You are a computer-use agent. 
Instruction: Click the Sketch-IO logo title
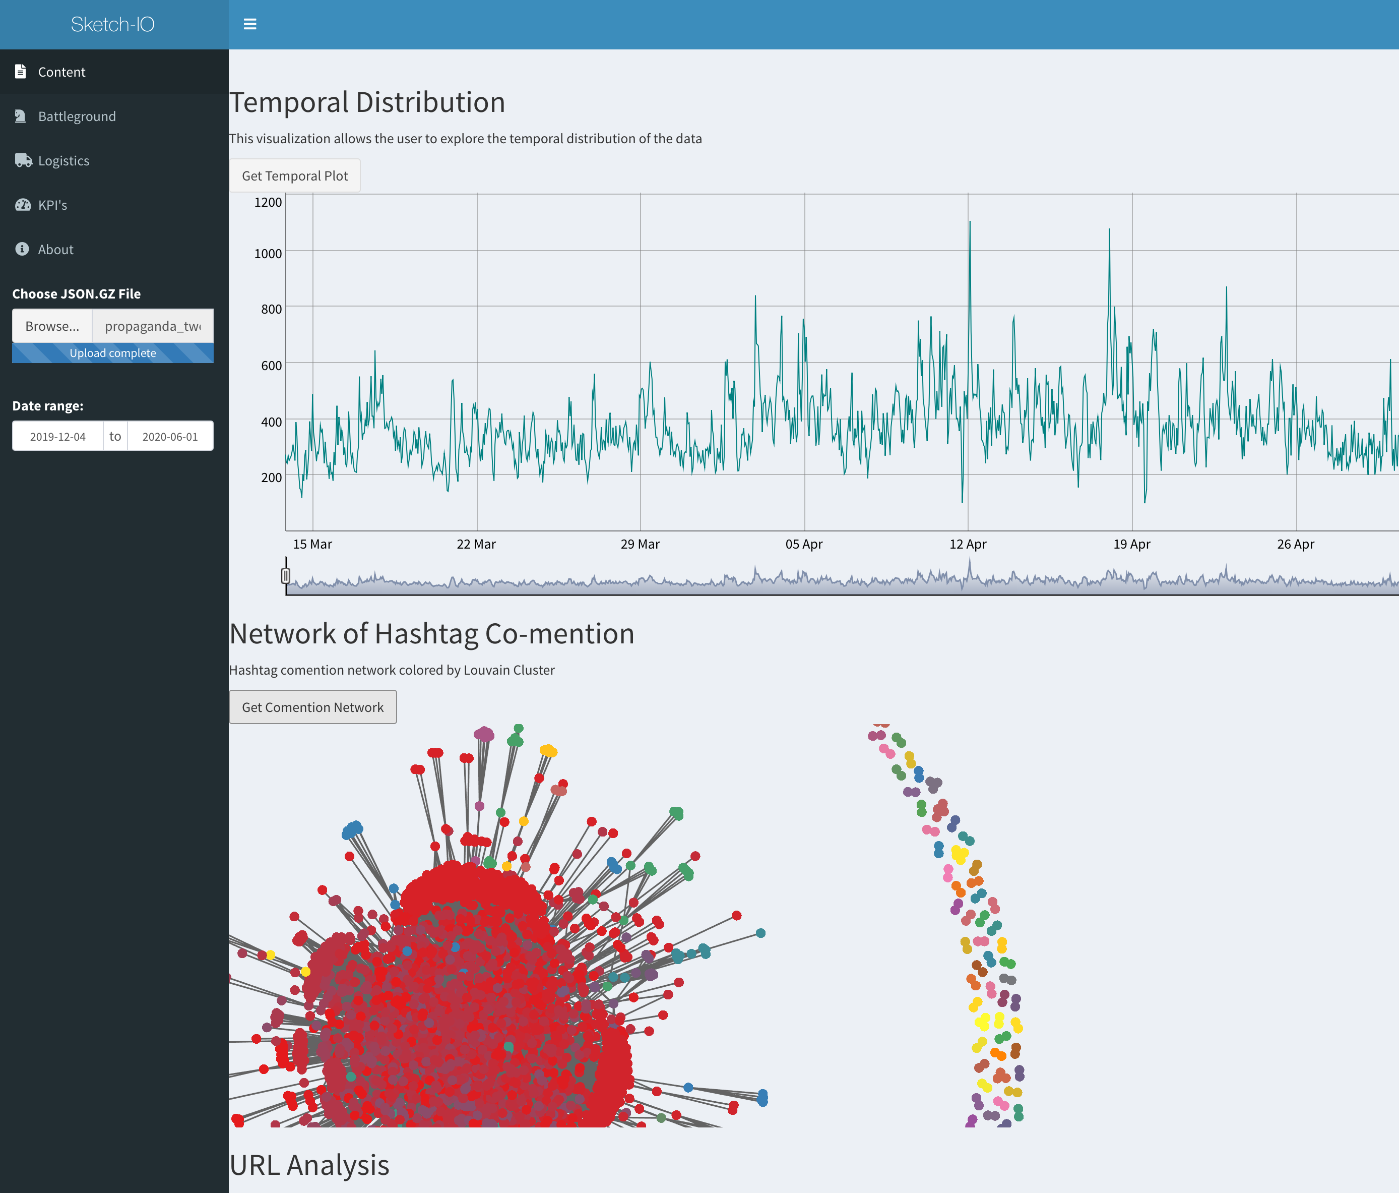point(113,24)
